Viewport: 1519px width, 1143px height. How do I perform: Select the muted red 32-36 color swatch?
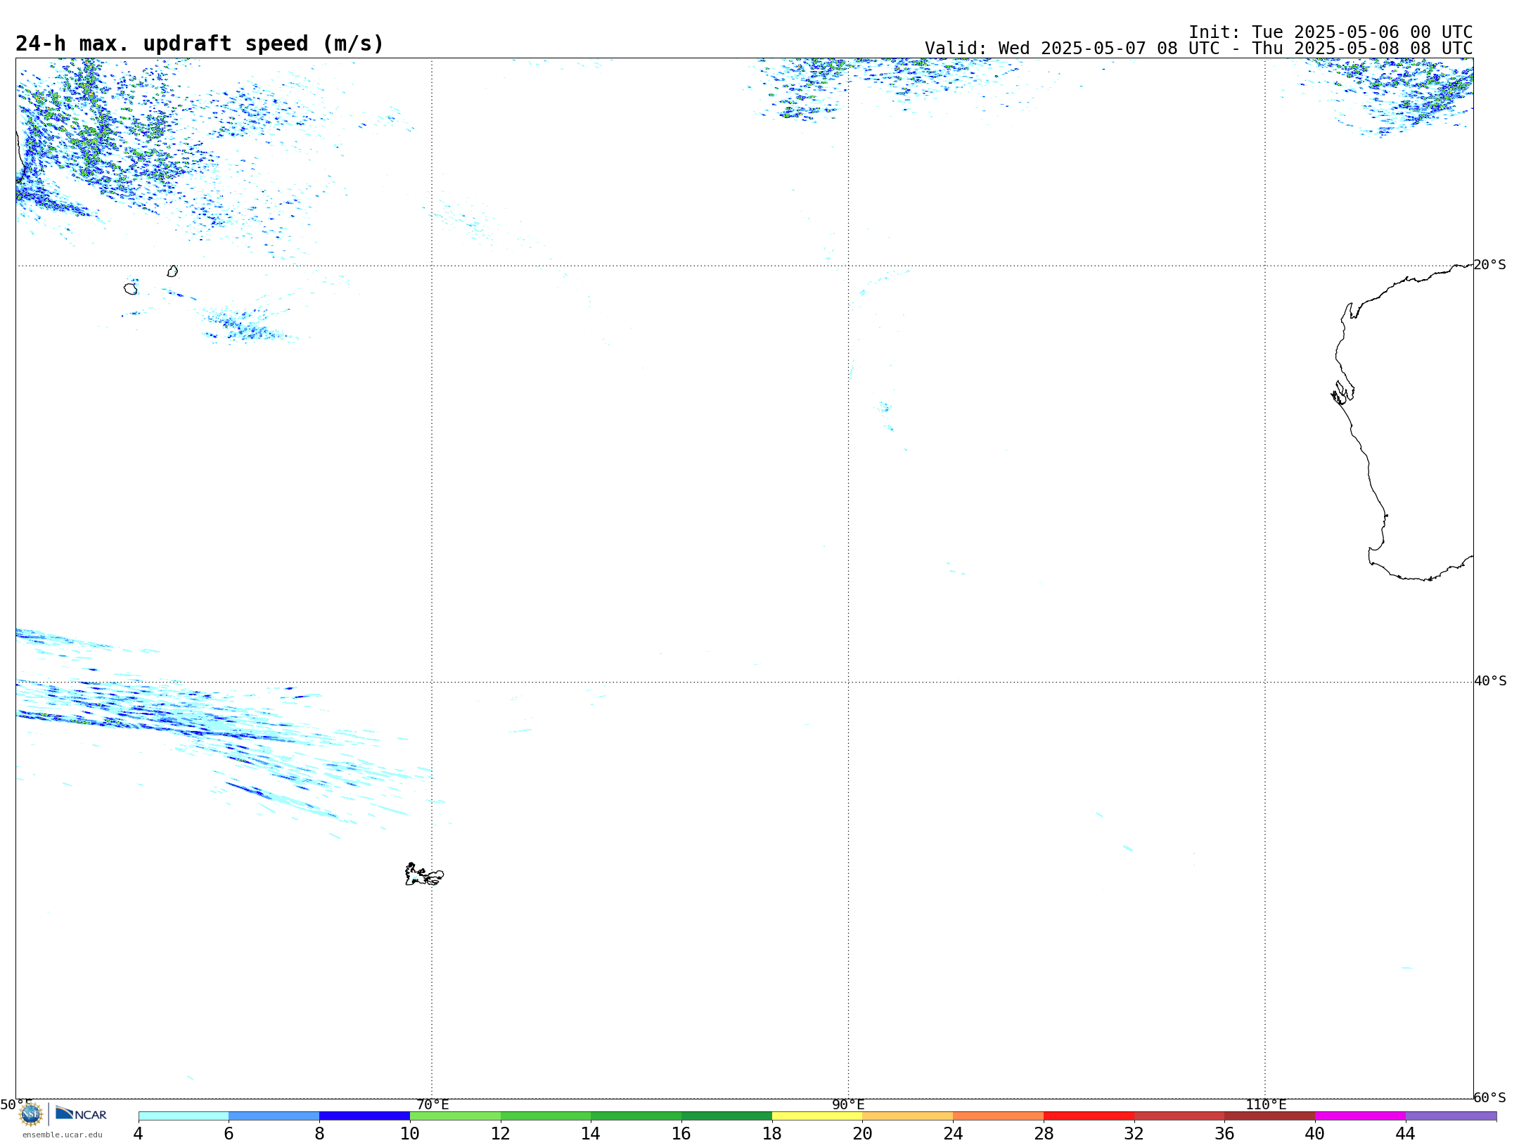[x=1179, y=1116]
